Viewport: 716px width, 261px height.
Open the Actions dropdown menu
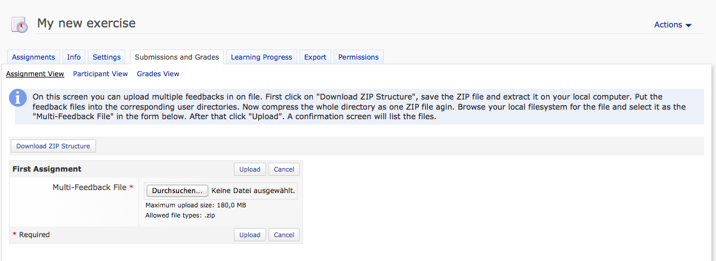tap(672, 25)
